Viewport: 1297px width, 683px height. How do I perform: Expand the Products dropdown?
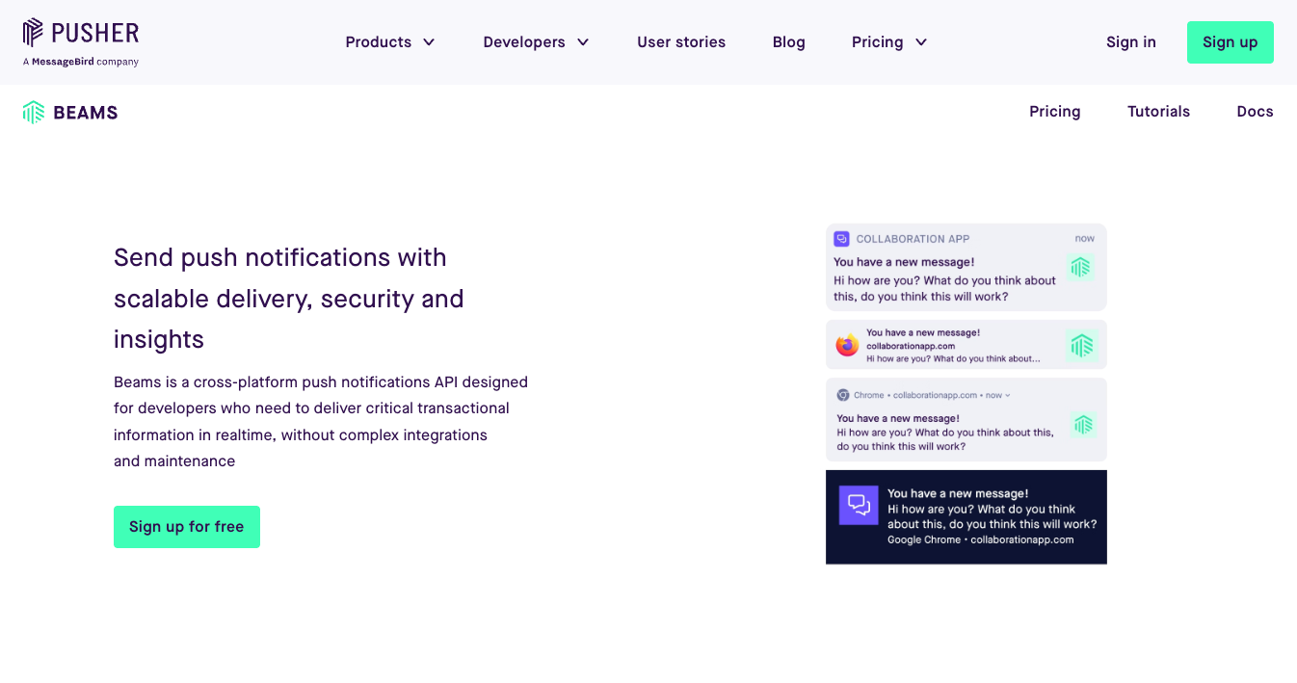coord(390,42)
